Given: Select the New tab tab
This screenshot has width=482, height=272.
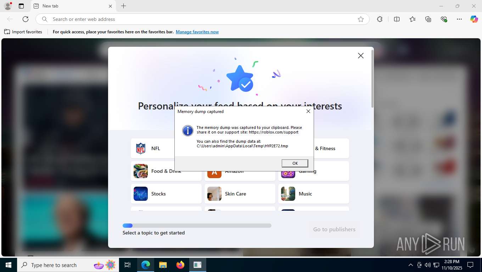Looking at the screenshot, I should pyautogui.click(x=73, y=6).
